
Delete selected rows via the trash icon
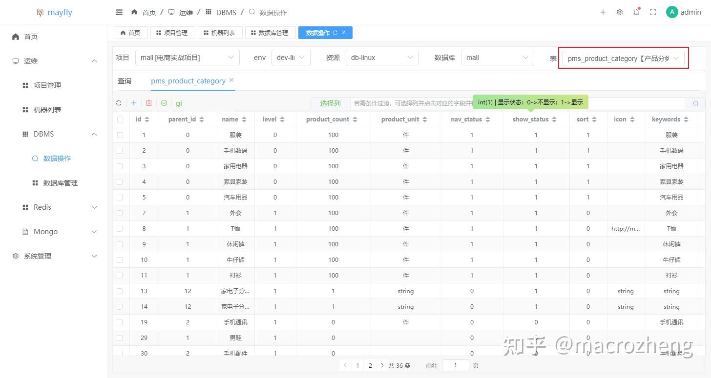149,103
